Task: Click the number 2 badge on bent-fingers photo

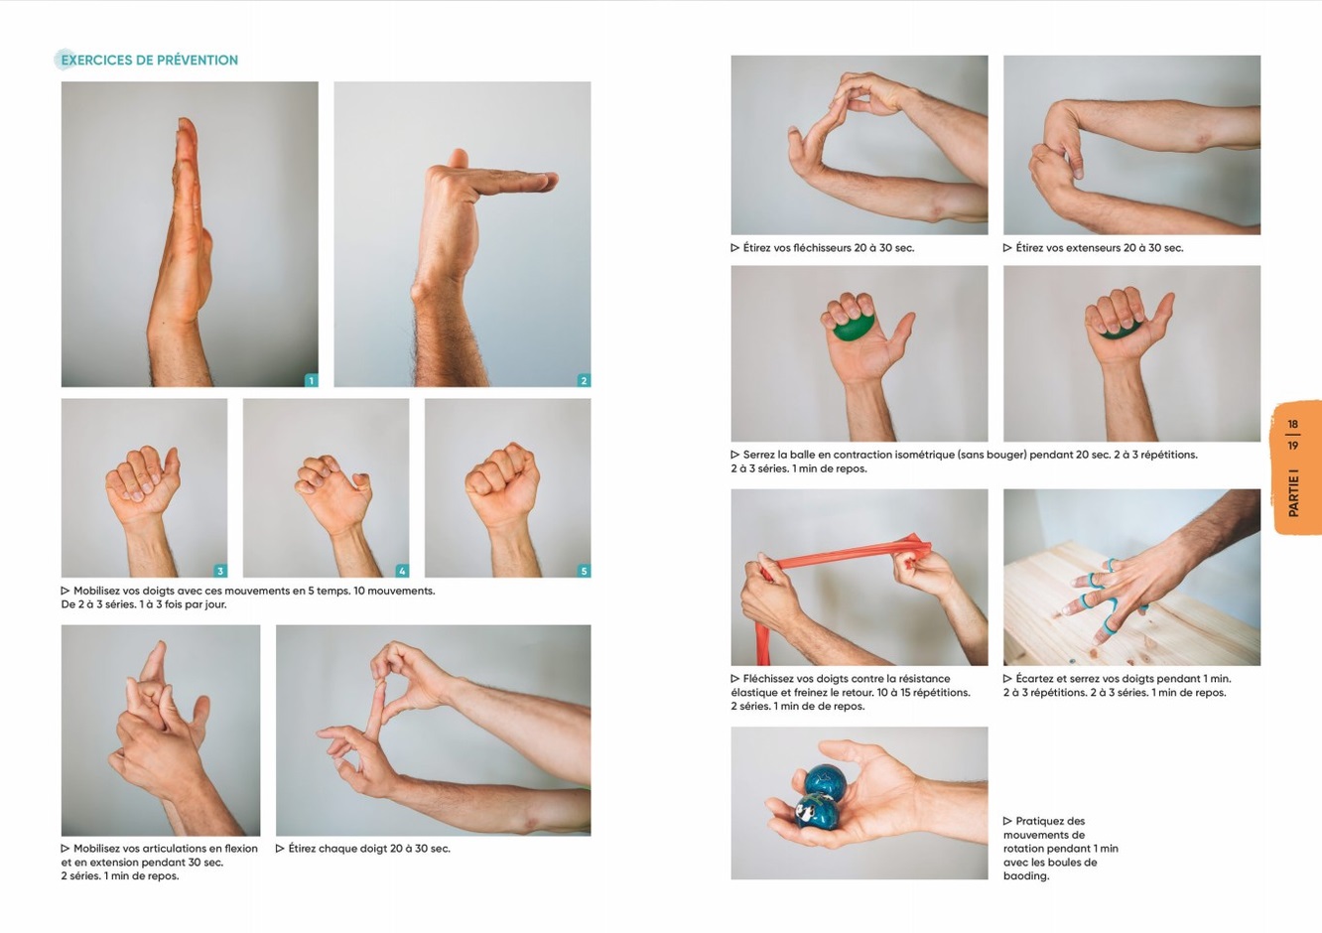Action: 584,380
